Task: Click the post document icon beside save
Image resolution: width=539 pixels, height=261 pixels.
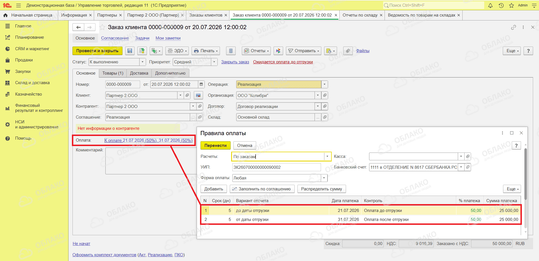Action: [x=142, y=51]
